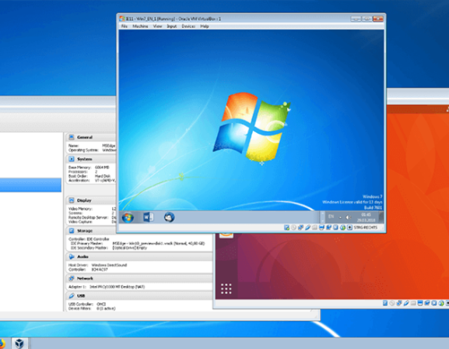Click keyboard capture icon in Win7 VM status bar
The height and width of the screenshot is (349, 449).
(350, 227)
